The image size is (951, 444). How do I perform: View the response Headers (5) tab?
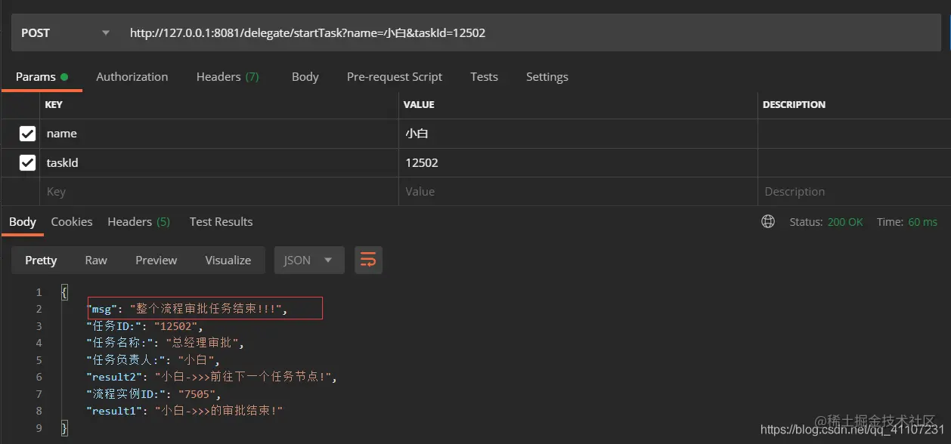pos(139,221)
